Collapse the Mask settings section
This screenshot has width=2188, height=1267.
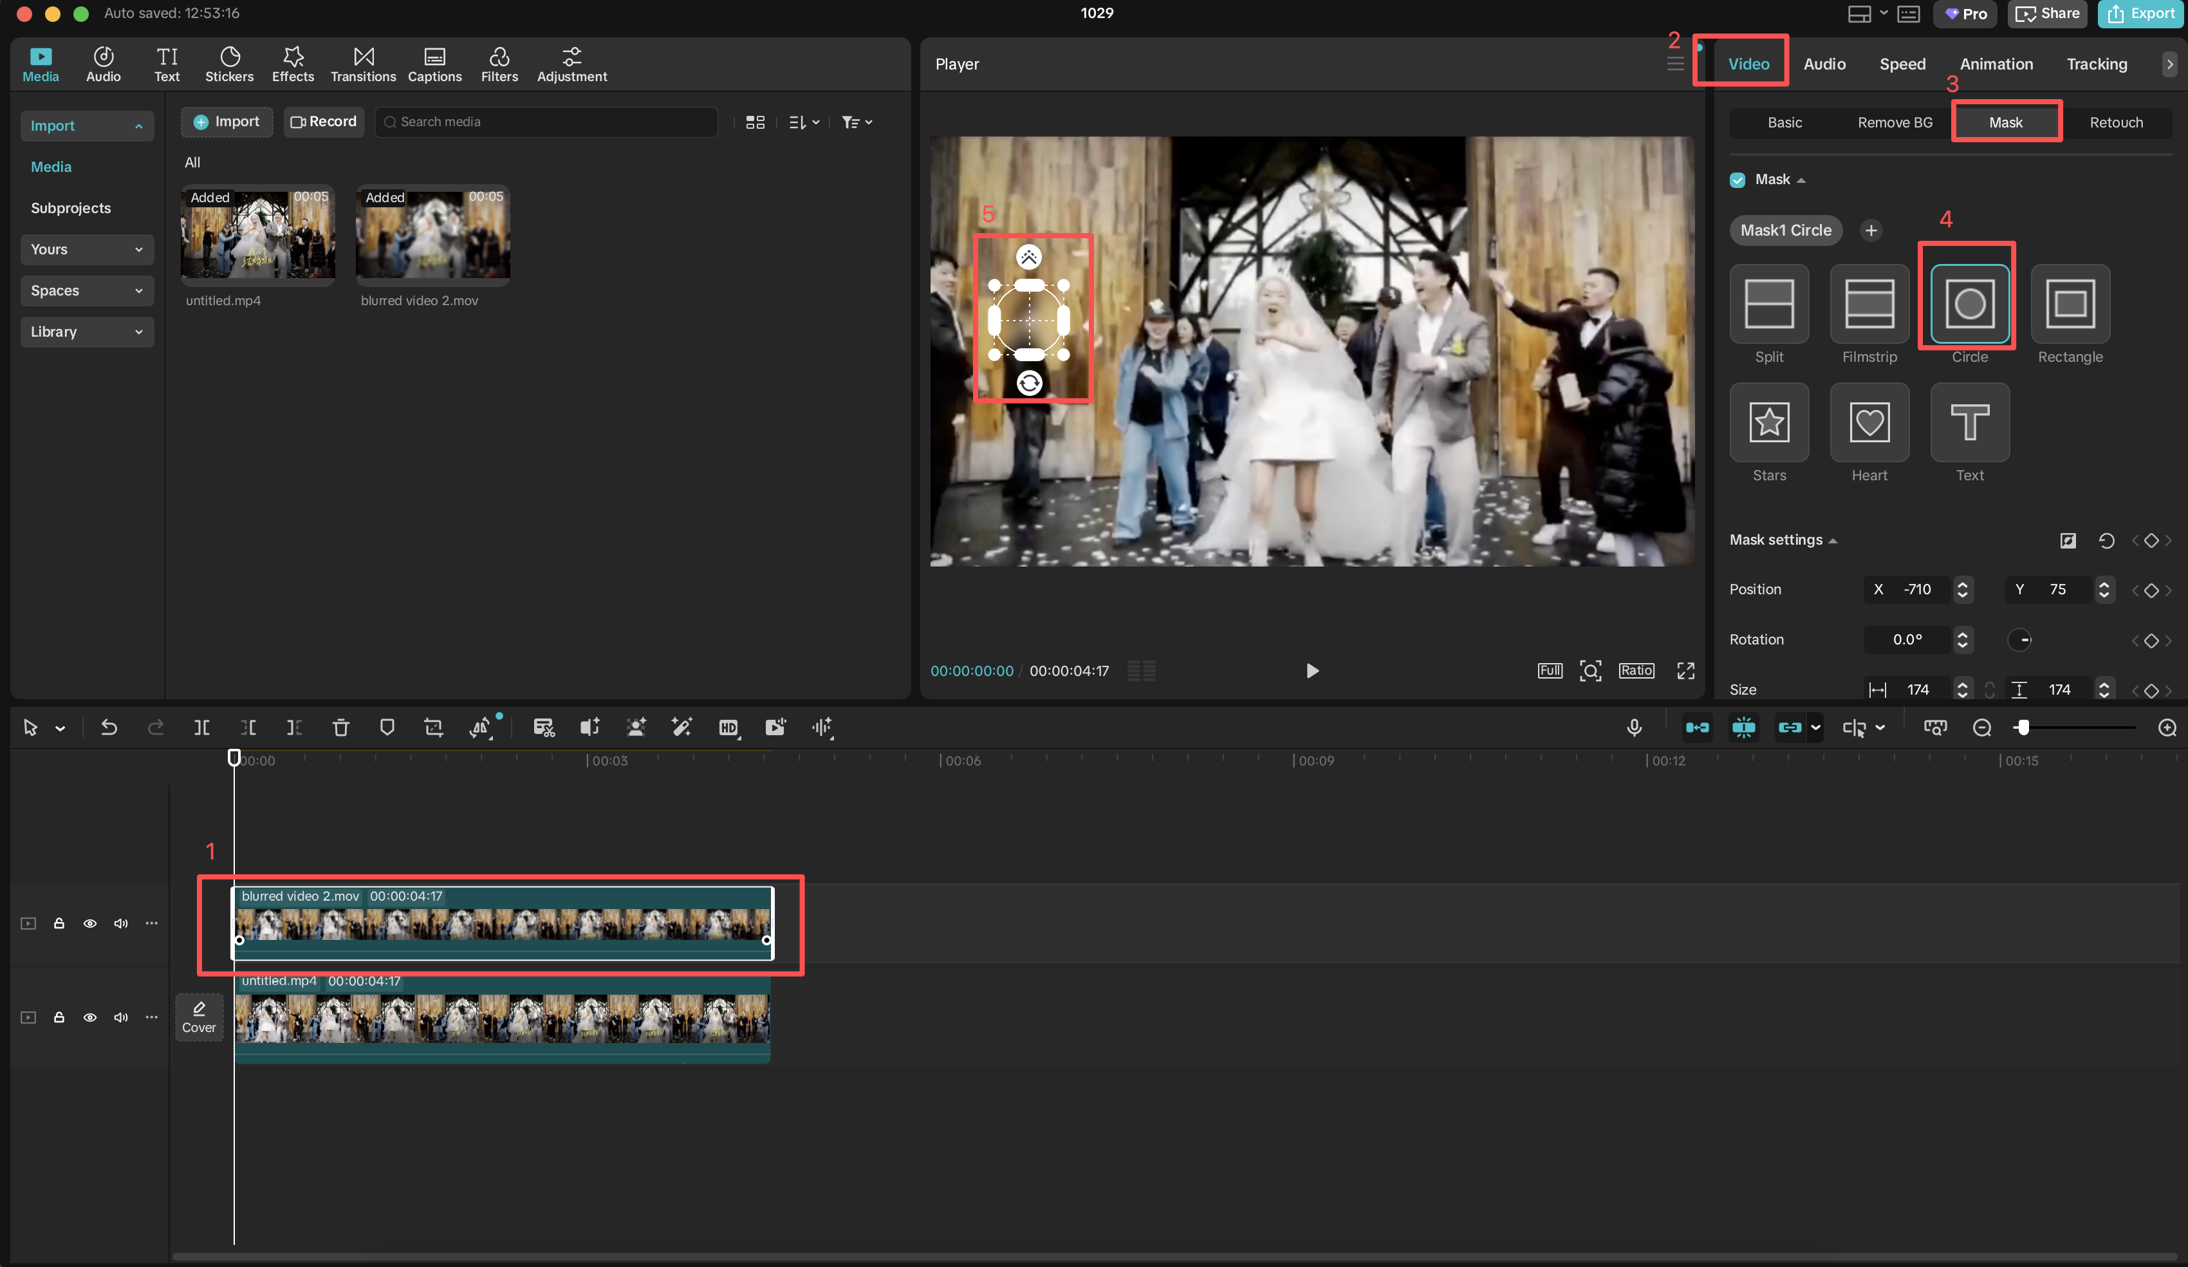1833,540
